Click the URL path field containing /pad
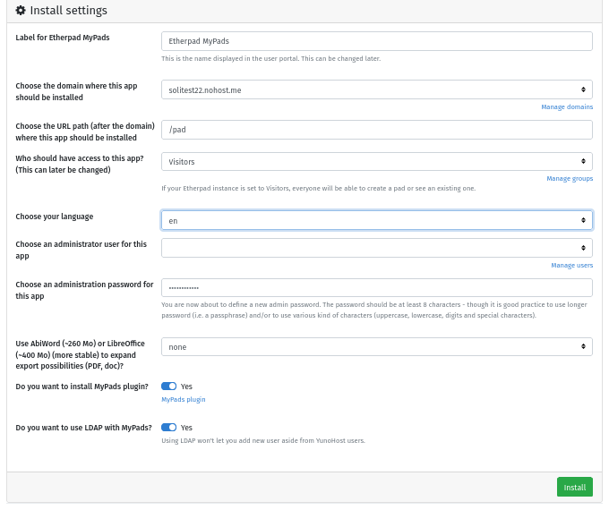Screen dimensions: 609x510 377,130
